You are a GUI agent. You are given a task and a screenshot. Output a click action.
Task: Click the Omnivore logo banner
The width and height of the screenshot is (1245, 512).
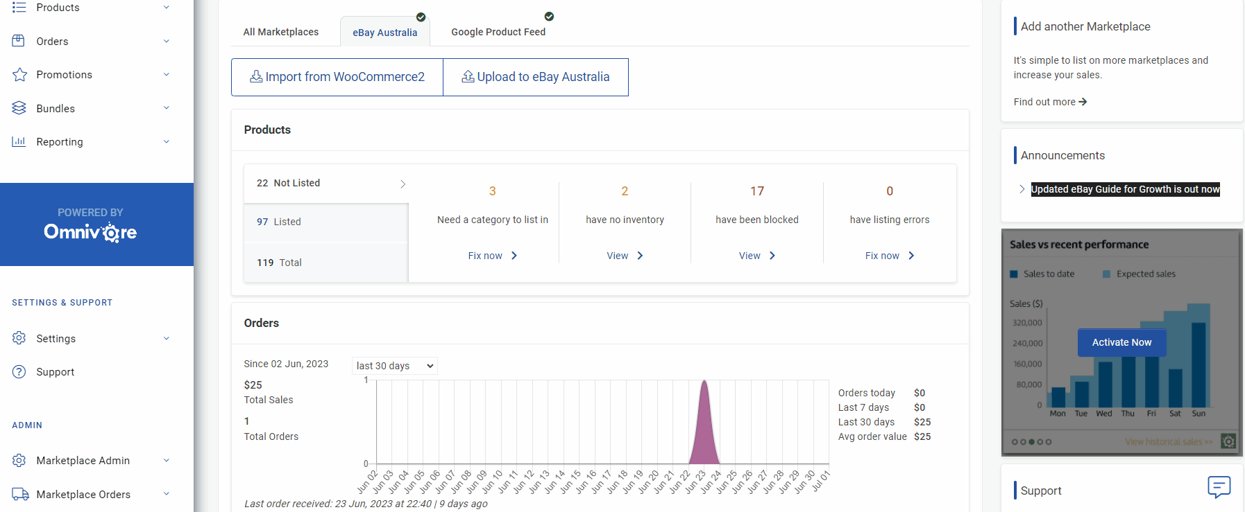click(x=96, y=224)
